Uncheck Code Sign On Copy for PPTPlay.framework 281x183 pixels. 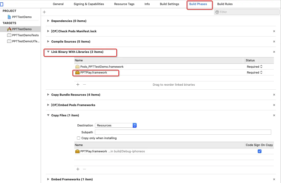[x=259, y=151]
